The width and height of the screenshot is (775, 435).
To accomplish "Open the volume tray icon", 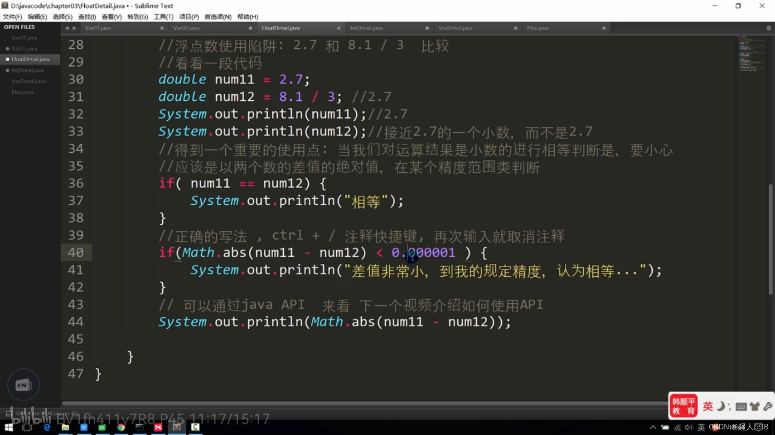I will (x=689, y=427).
